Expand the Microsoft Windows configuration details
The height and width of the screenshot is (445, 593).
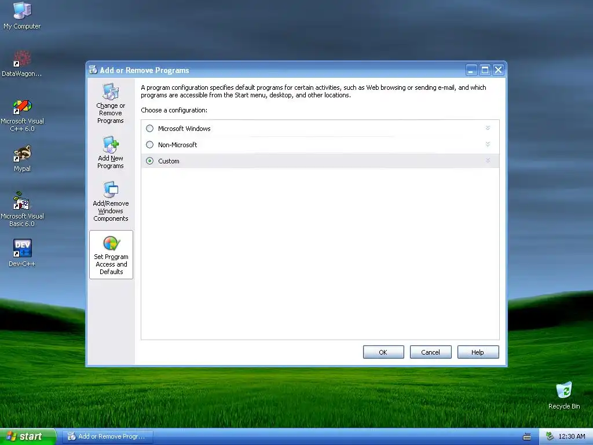click(488, 128)
